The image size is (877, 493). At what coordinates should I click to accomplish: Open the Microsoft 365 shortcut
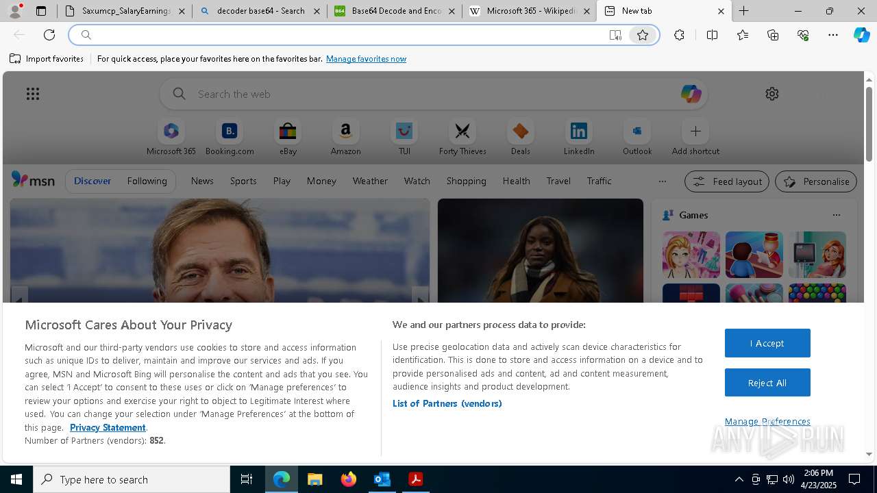tap(171, 138)
